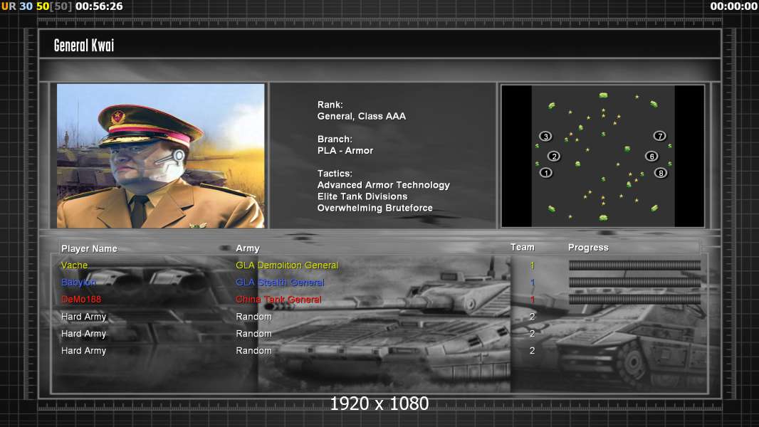Click the "General Kwai" title text
Image resolution: width=759 pixels, height=427 pixels.
coord(84,46)
